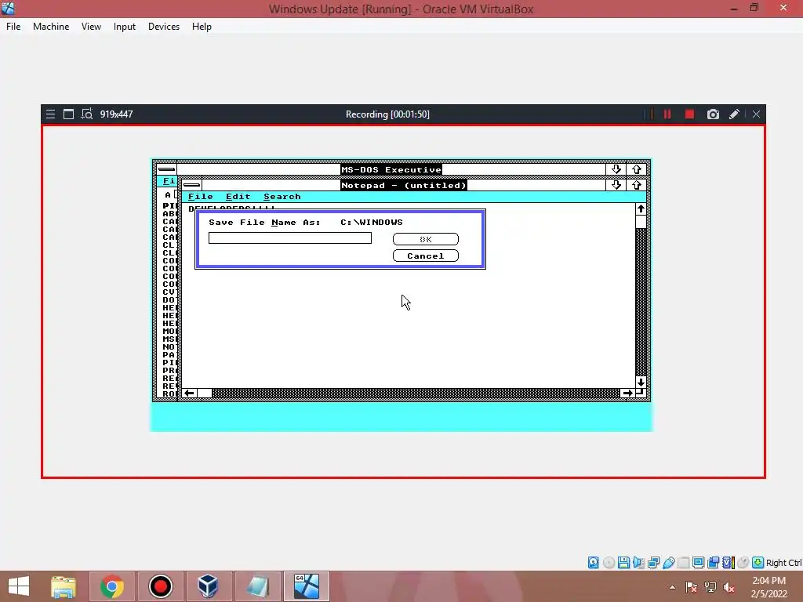This screenshot has height=602, width=803.
Task: Open the VirtualBox View menu
Action: pyautogui.click(x=91, y=27)
